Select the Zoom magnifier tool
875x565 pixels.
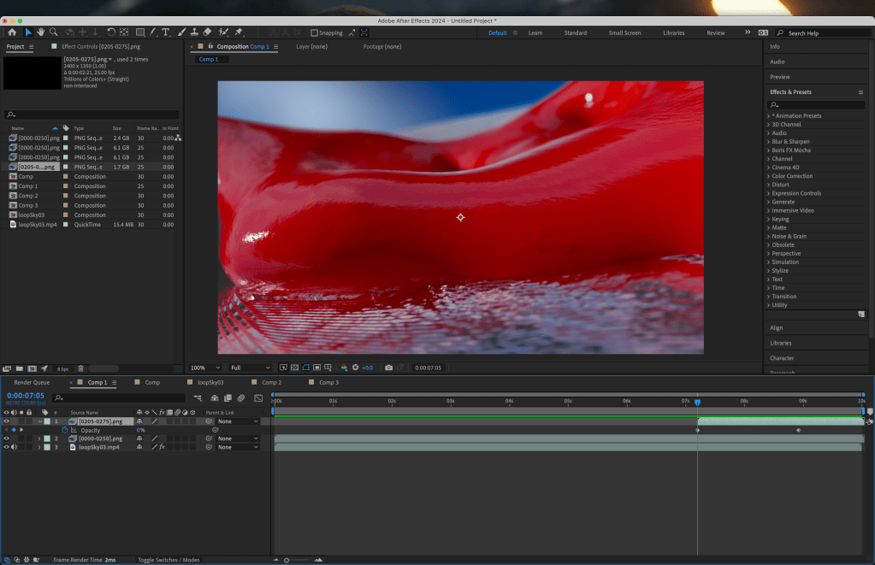pos(54,32)
